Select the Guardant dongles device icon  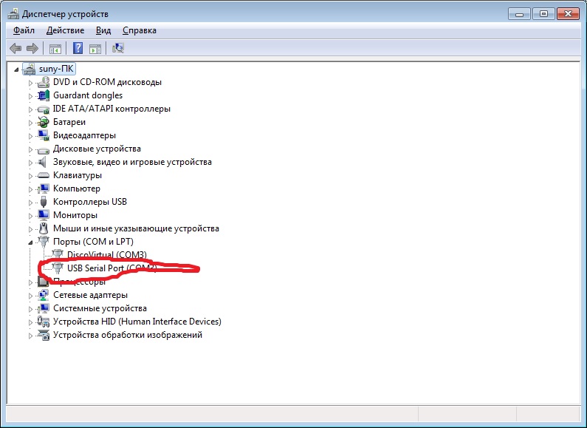44,95
